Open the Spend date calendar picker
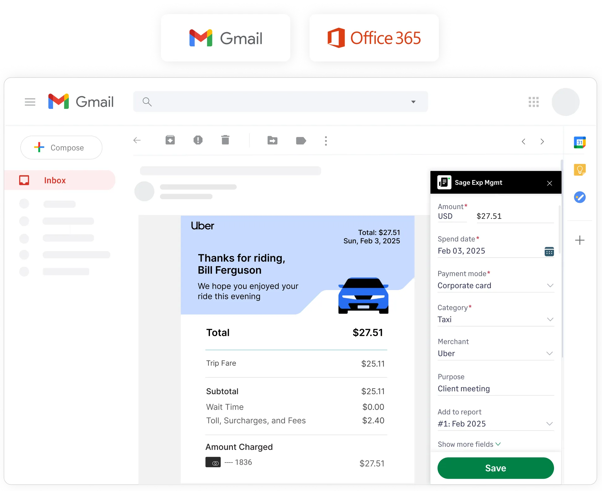 coord(549,251)
